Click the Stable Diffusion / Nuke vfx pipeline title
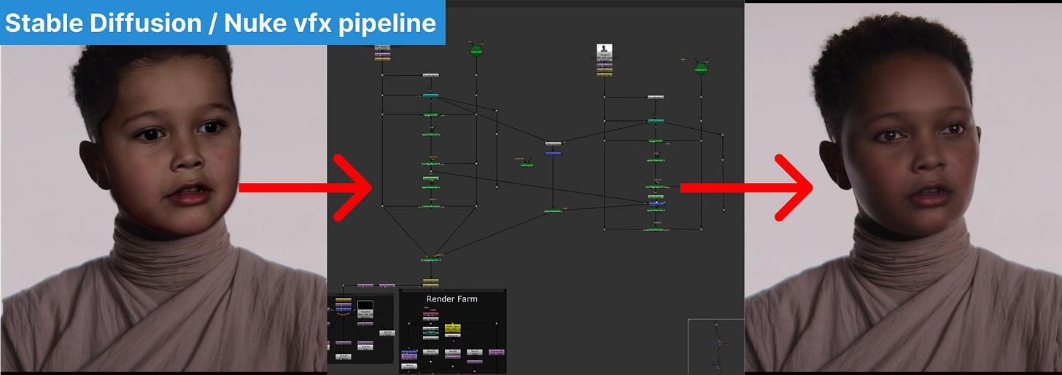 coord(221,23)
